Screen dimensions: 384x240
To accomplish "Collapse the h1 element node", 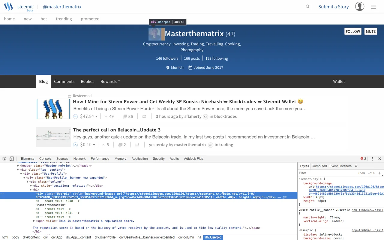I will click(x=31, y=190).
